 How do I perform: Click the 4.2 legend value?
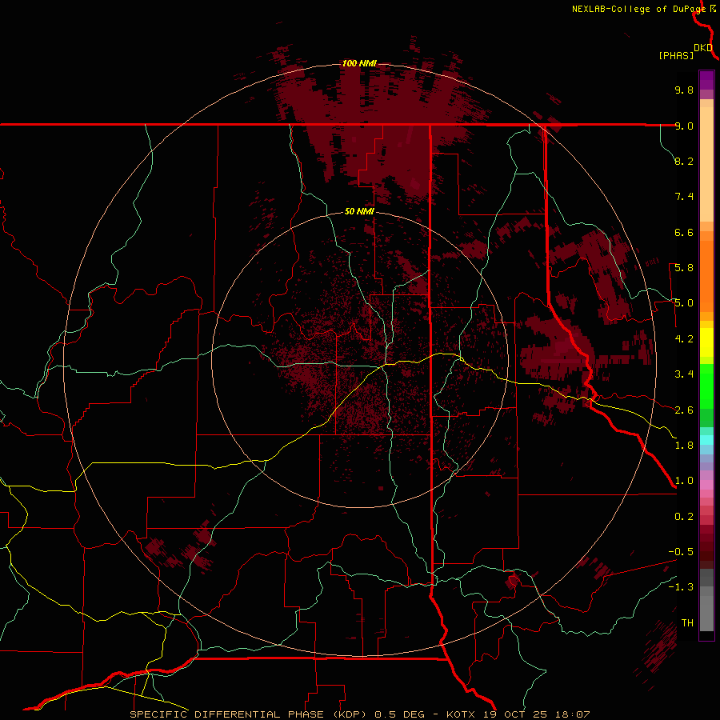click(x=684, y=339)
